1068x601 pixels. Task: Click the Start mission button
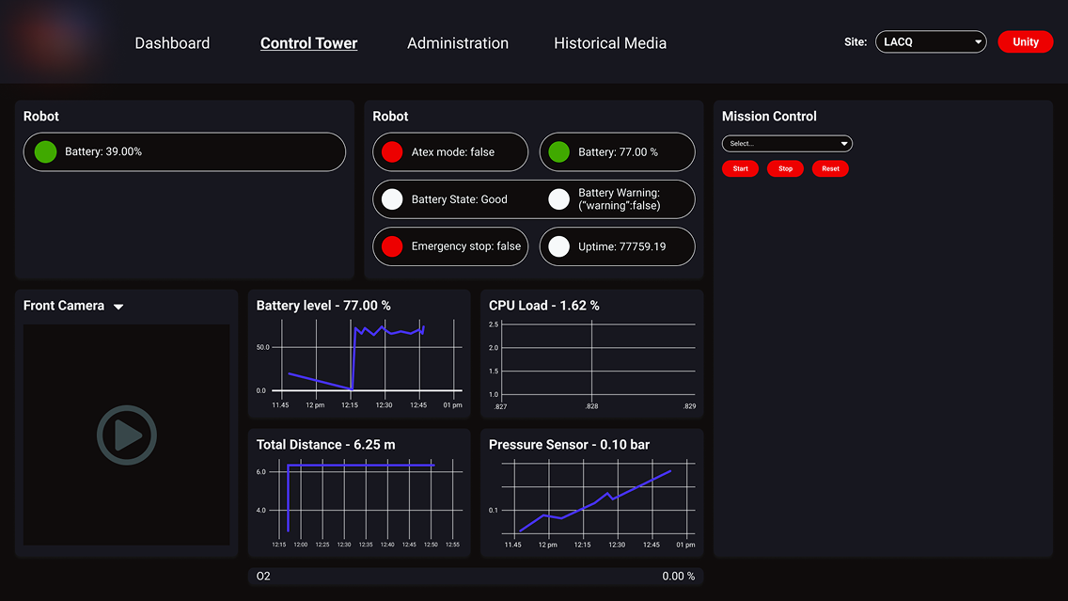tap(741, 168)
